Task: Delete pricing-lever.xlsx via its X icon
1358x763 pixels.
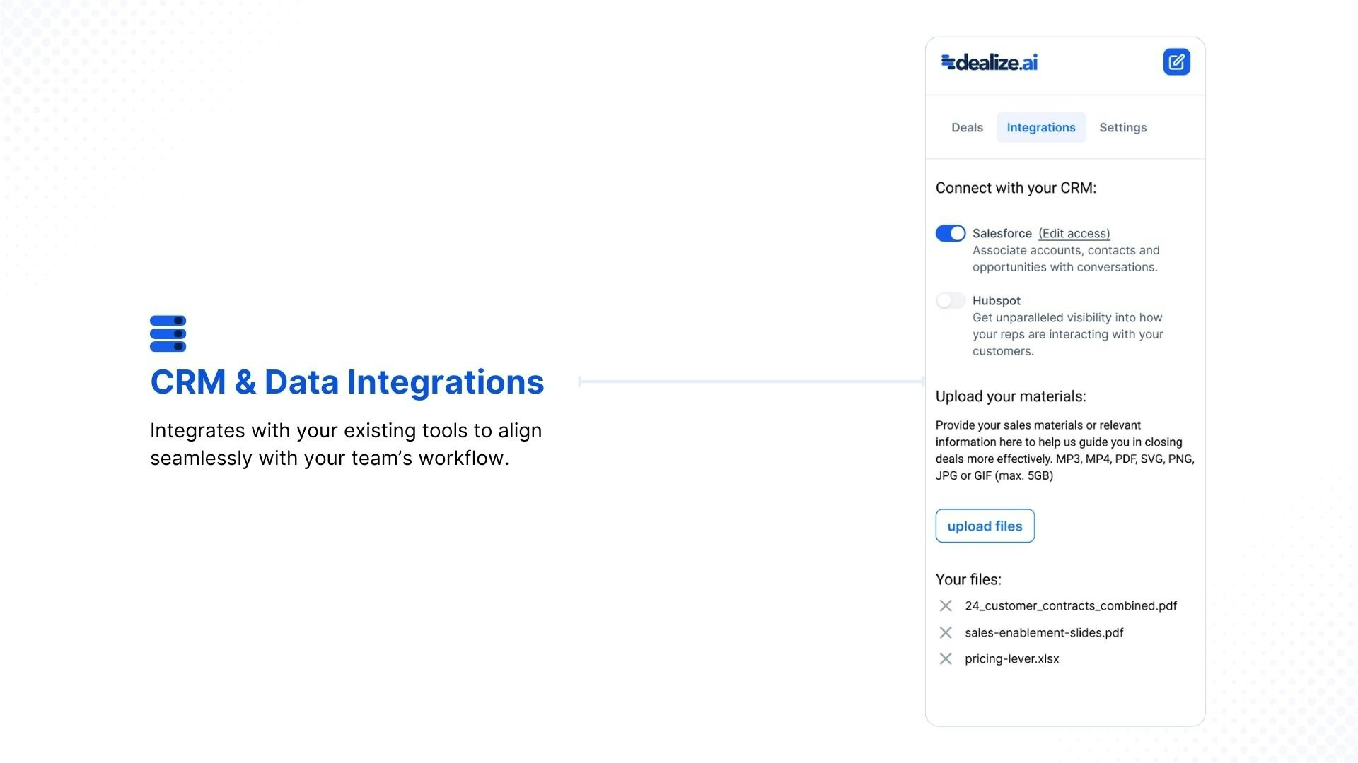Action: coord(945,659)
